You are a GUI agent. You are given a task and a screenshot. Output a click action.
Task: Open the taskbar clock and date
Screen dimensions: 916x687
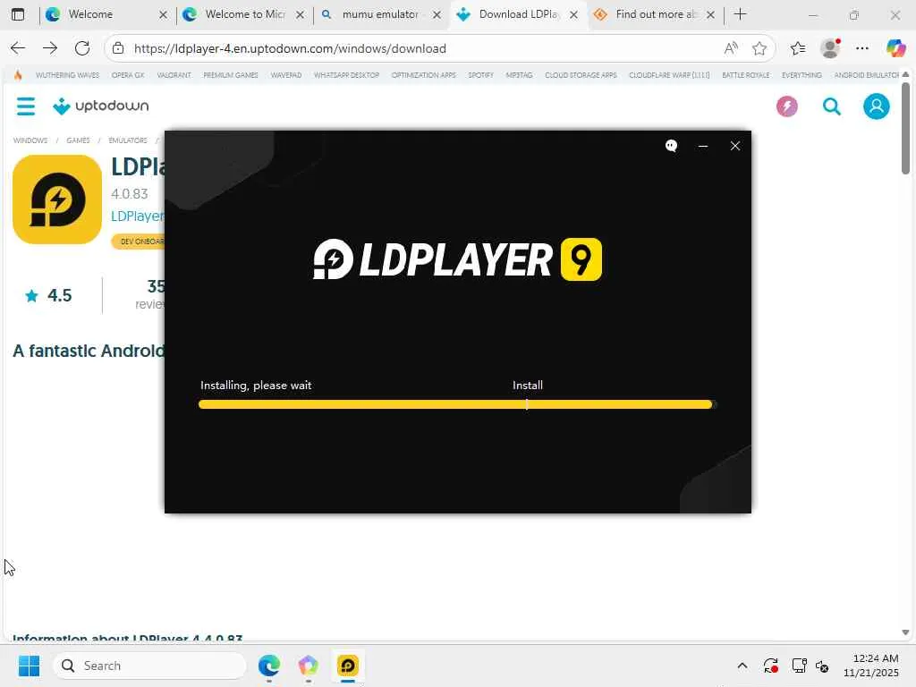(871, 666)
